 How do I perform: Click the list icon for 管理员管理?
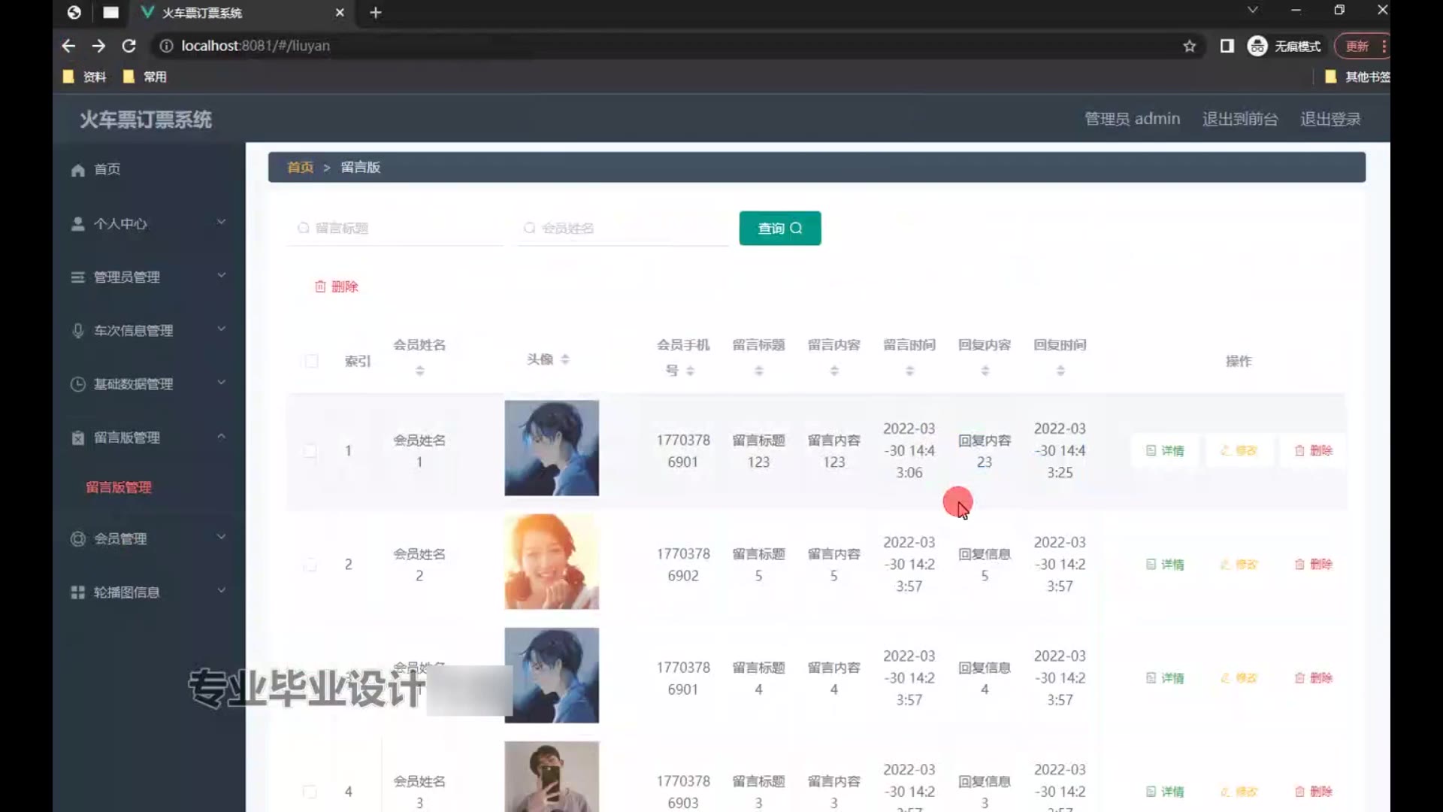click(77, 277)
